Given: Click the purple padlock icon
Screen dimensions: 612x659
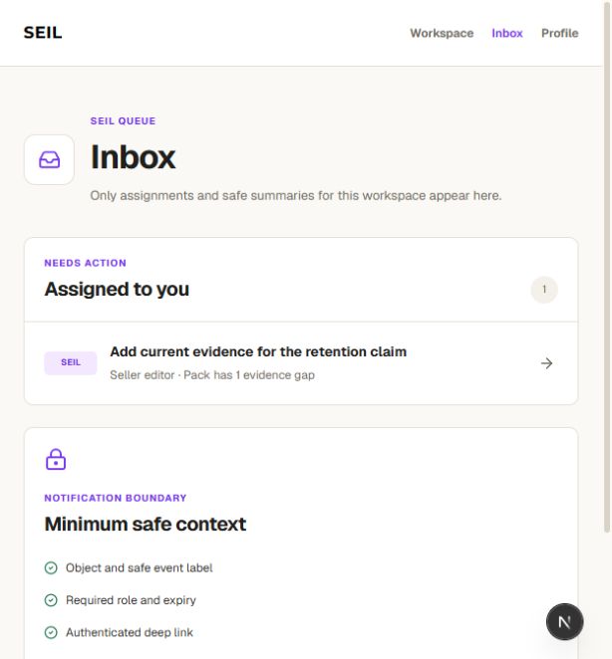Looking at the screenshot, I should coord(56,459).
